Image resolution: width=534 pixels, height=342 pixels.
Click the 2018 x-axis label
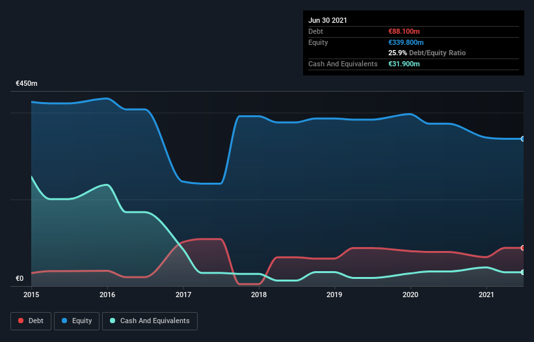(259, 295)
